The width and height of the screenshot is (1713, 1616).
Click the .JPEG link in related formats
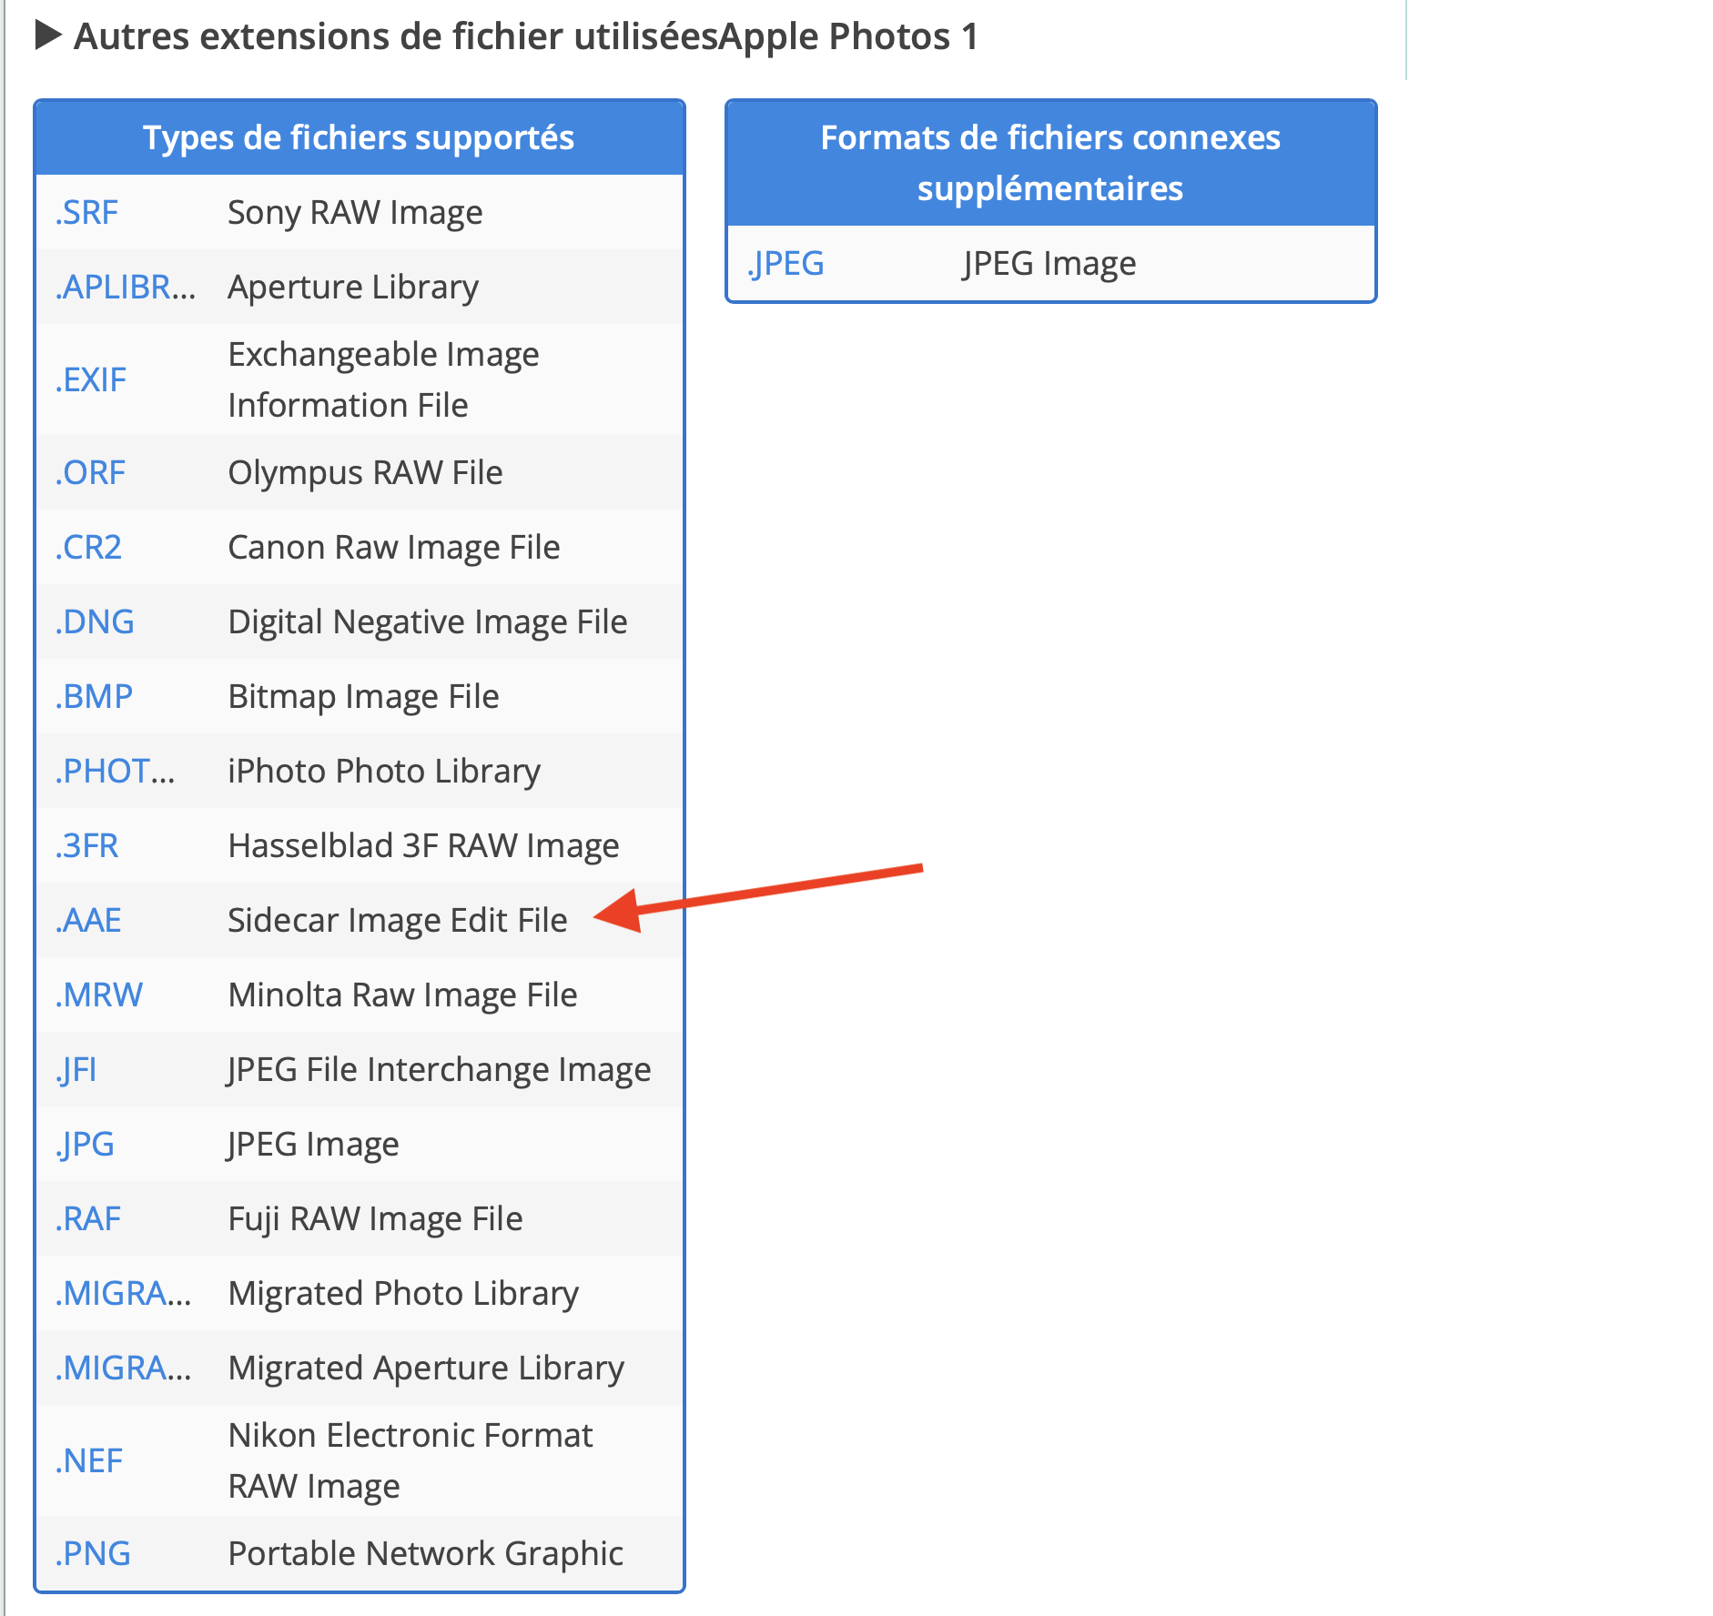tap(786, 264)
